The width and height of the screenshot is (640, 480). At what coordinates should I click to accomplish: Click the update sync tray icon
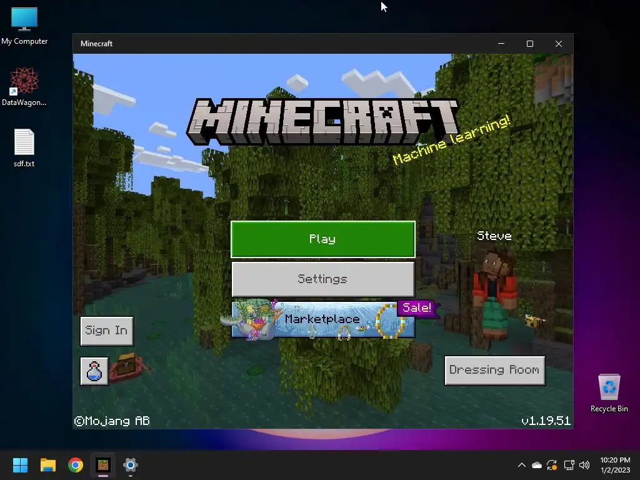pos(552,465)
